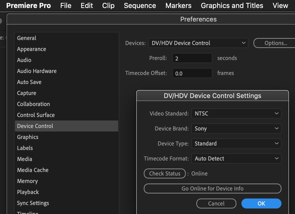Select General in the preferences list

click(66, 38)
